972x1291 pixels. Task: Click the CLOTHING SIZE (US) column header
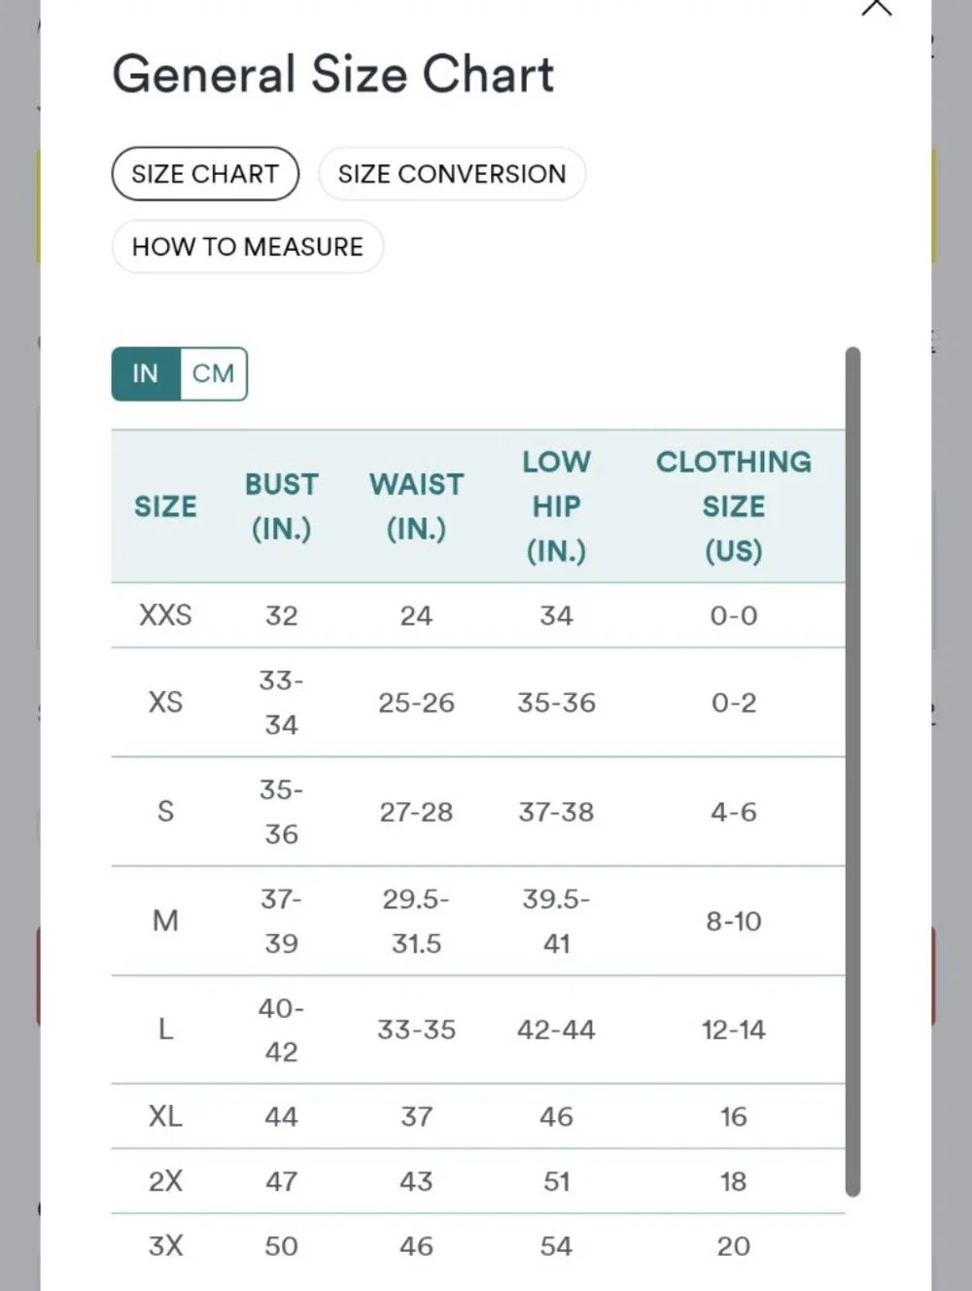click(734, 506)
